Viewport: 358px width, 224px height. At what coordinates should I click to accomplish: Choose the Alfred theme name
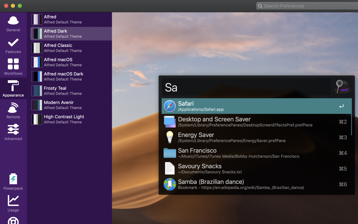pyautogui.click(x=50, y=17)
